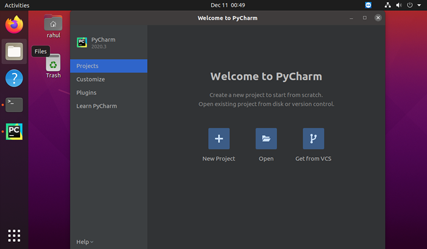Click the PyCharm logo in sidebar
This screenshot has width=427, height=249.
(x=82, y=43)
